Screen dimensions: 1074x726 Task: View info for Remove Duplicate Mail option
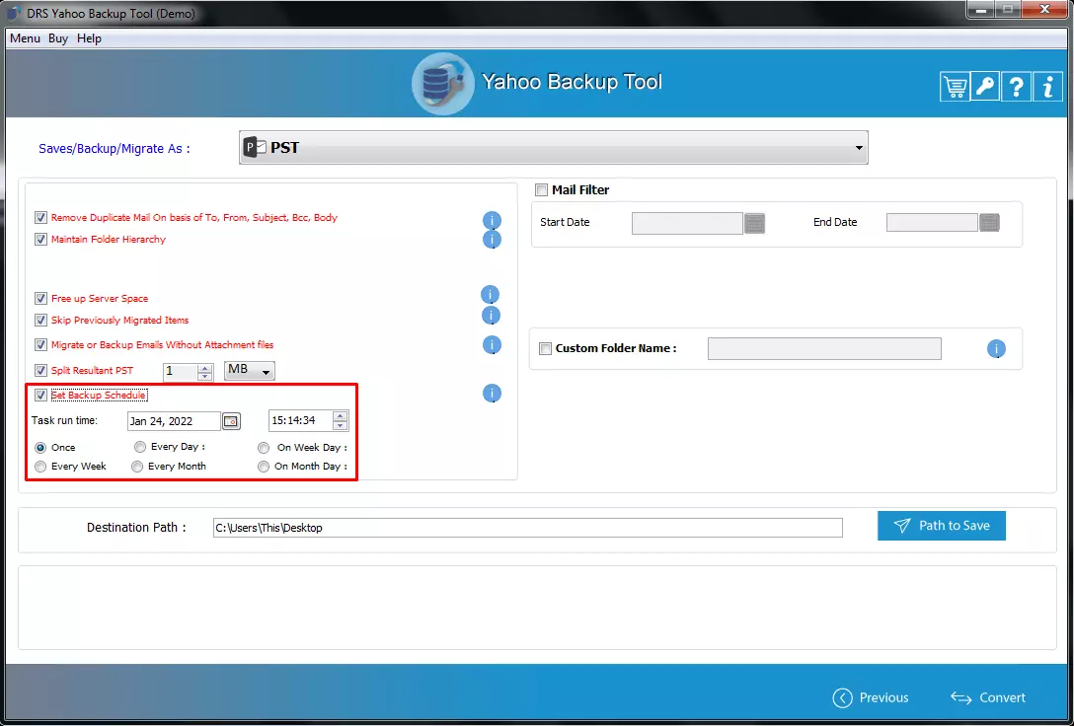click(x=492, y=220)
